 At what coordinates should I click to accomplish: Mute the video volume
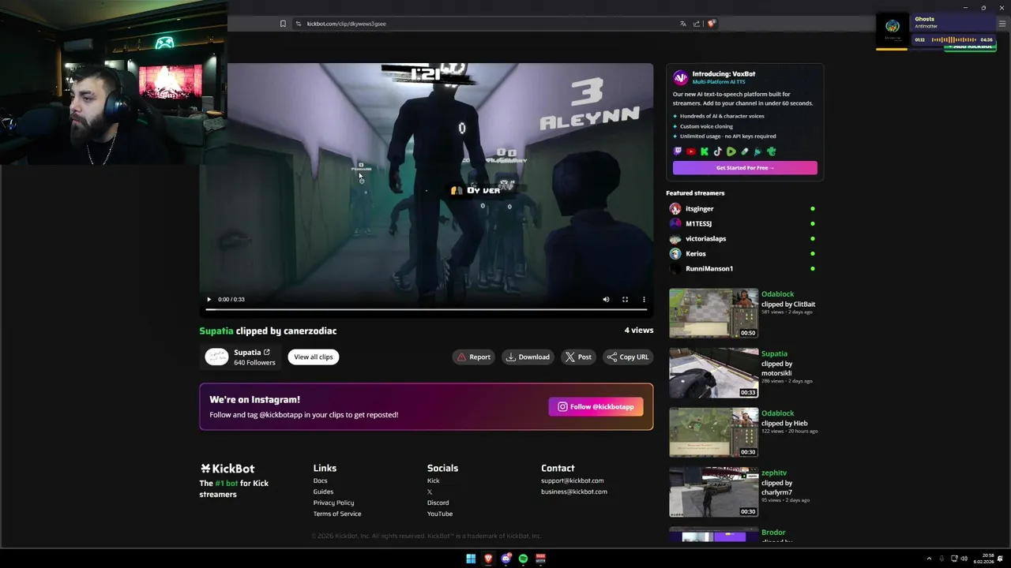pos(606,300)
